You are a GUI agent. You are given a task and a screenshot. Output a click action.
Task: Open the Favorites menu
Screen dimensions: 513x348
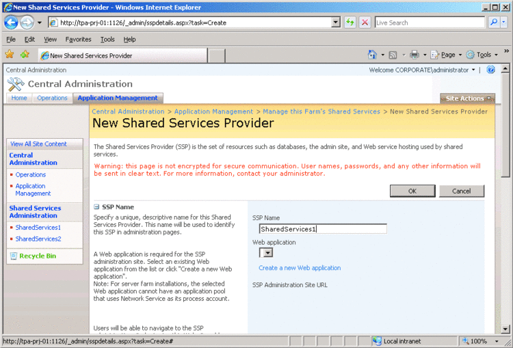pos(78,40)
